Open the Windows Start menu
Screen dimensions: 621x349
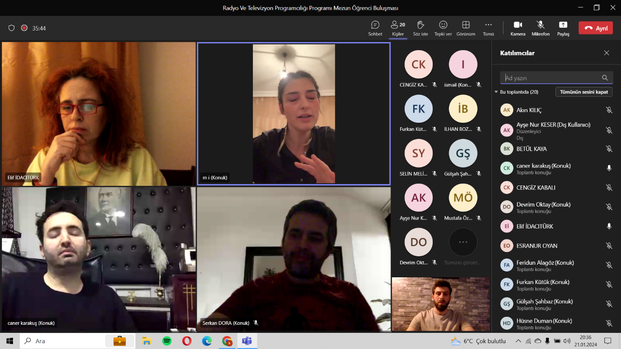coord(10,341)
